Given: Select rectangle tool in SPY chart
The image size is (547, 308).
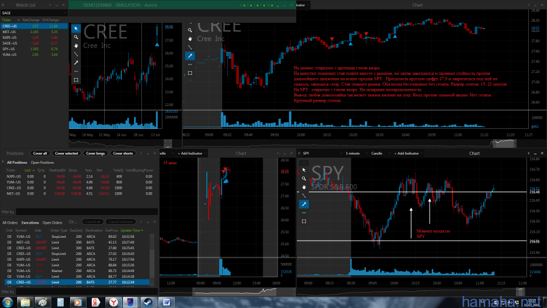Looking at the screenshot, I should coord(304,221).
